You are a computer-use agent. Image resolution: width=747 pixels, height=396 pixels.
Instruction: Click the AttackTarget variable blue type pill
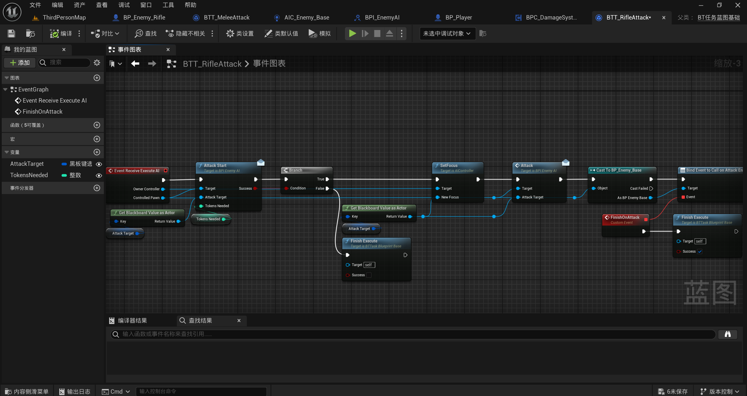[x=64, y=164]
